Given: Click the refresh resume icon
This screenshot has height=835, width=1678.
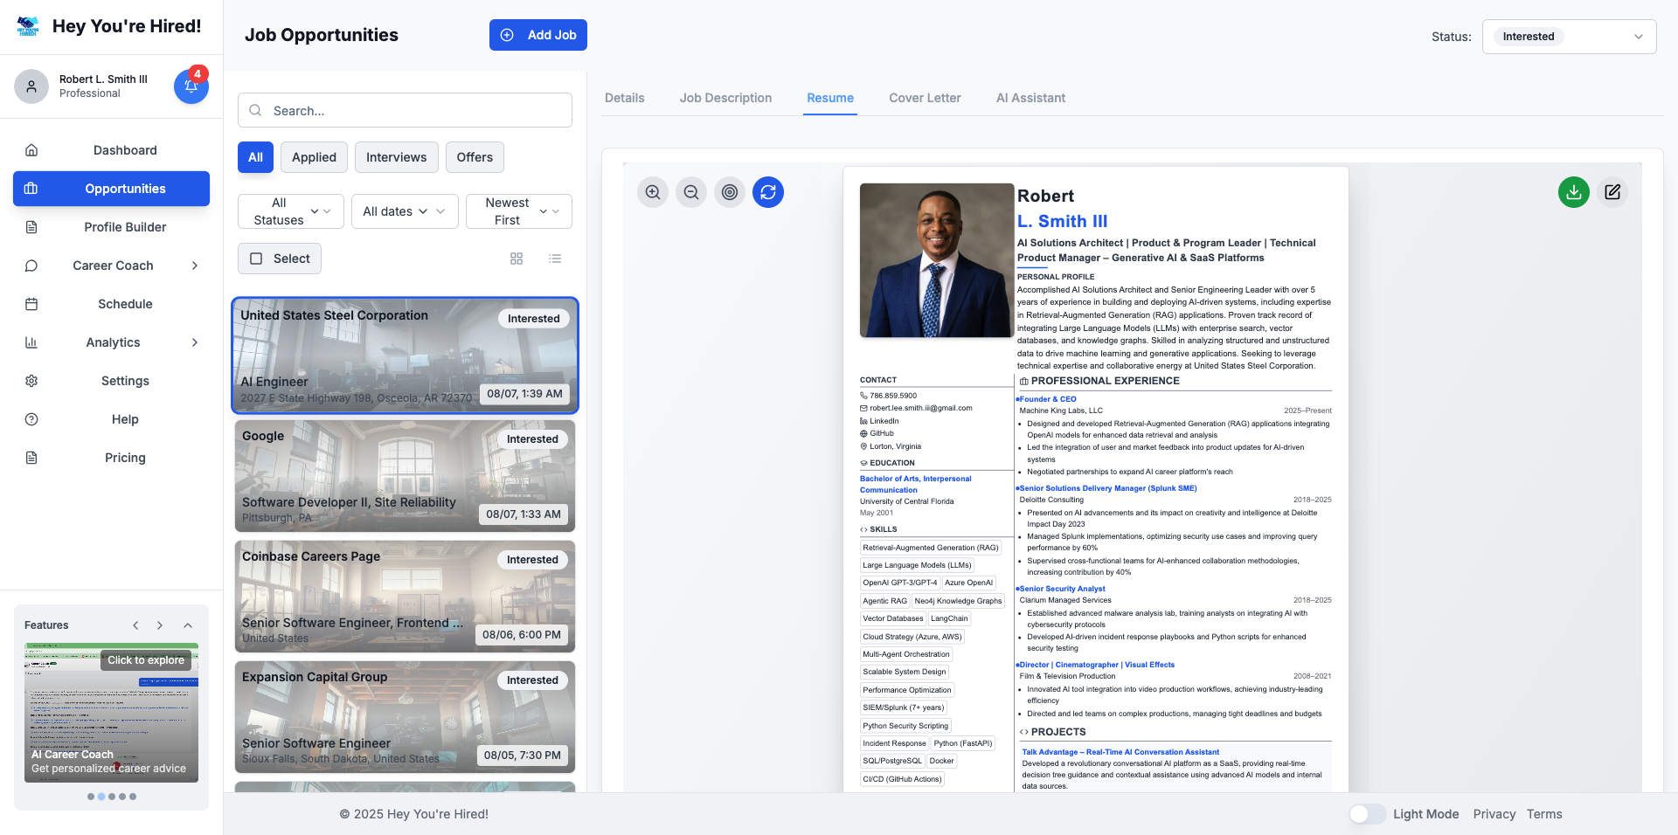Looking at the screenshot, I should 768,192.
